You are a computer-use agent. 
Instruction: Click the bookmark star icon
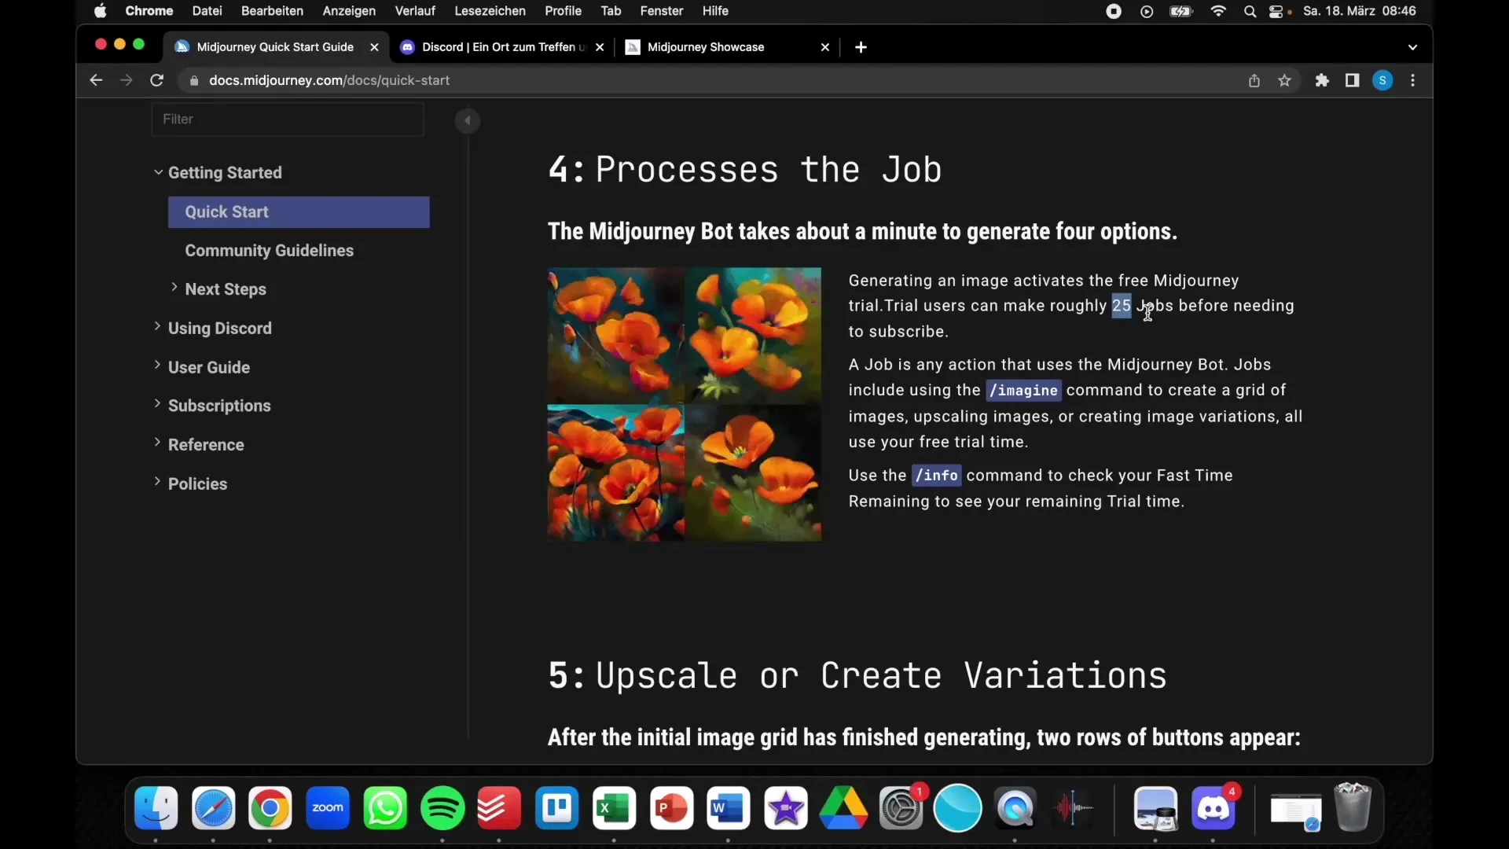(1284, 80)
